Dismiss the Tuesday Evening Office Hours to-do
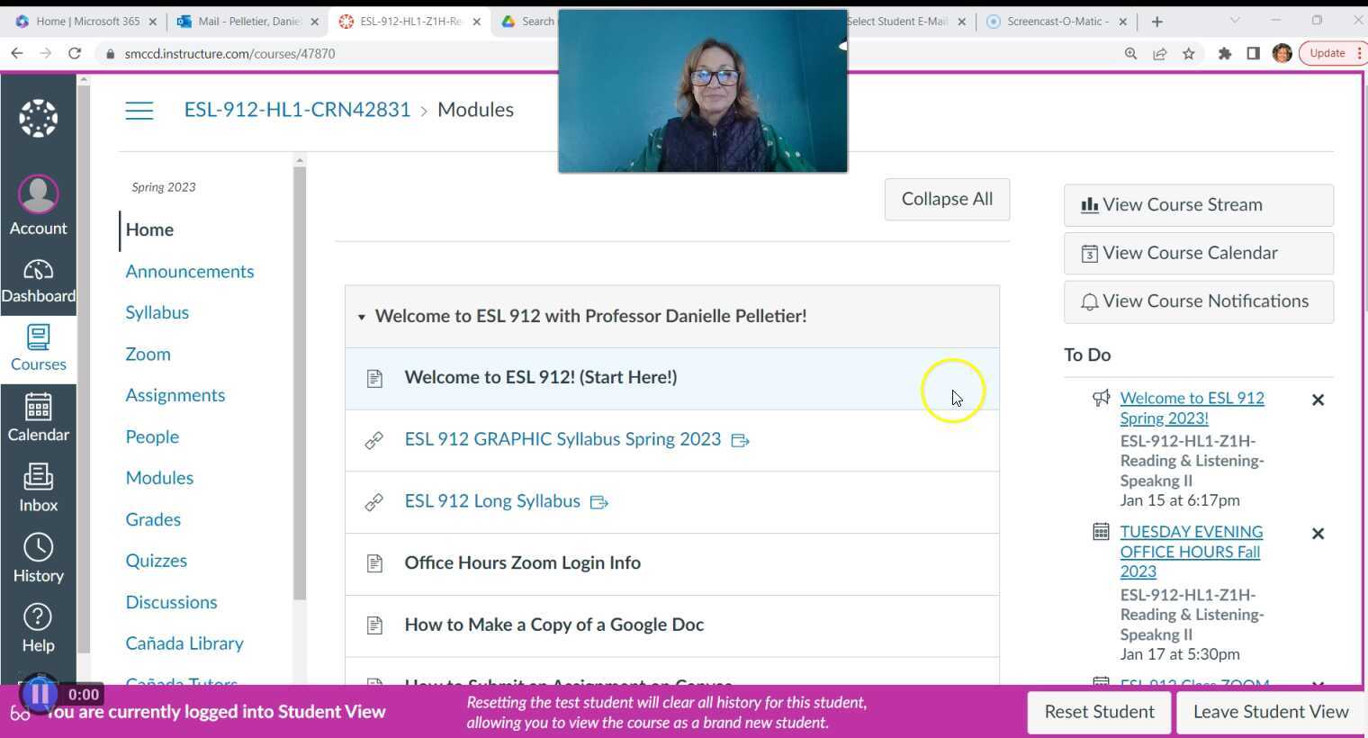The height and width of the screenshot is (738, 1368). (1318, 533)
